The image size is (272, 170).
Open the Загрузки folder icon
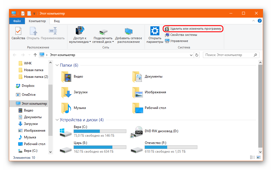coord(66,92)
